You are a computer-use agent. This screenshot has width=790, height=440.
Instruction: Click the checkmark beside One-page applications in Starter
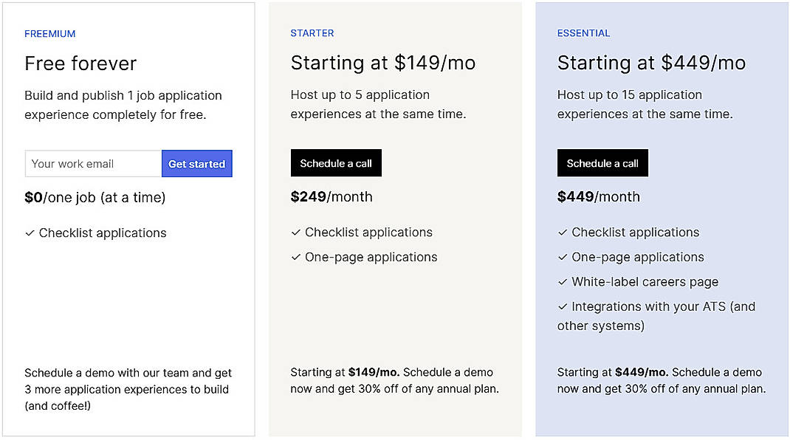(x=295, y=257)
